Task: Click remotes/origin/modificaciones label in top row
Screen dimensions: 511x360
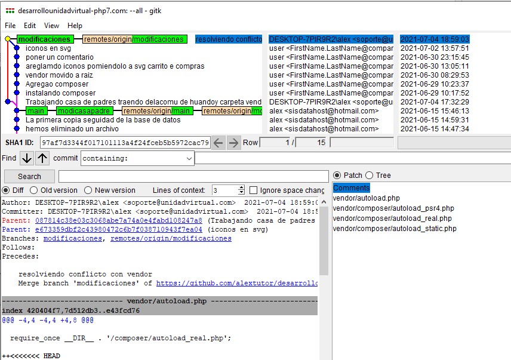Action: [x=134, y=39]
